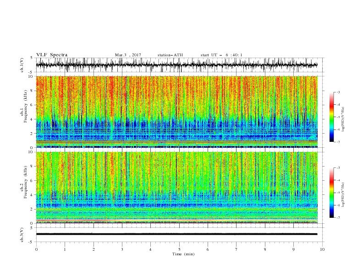Screen dimensions: 363x280
Task: Click the "ch.3(V)" axis label
Action: tap(22, 235)
